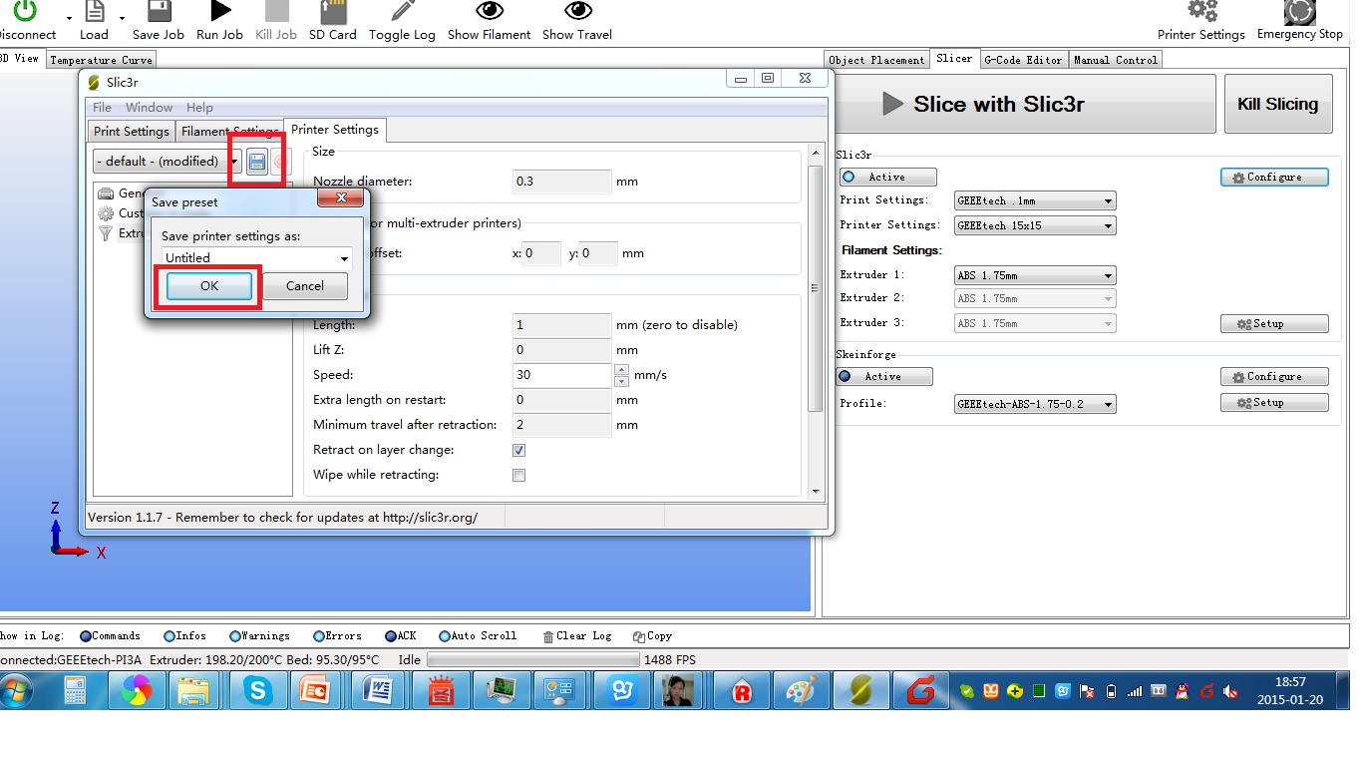Viewport: 1362px width, 766px height.
Task: Switch to the Print Settings tab
Action: click(132, 132)
